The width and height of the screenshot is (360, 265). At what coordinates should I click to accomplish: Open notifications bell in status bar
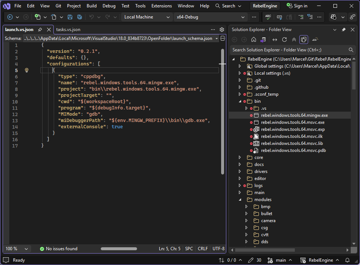[347, 260]
